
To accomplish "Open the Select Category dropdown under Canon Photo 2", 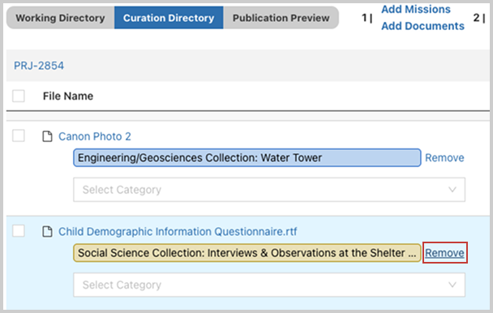I will [269, 190].
